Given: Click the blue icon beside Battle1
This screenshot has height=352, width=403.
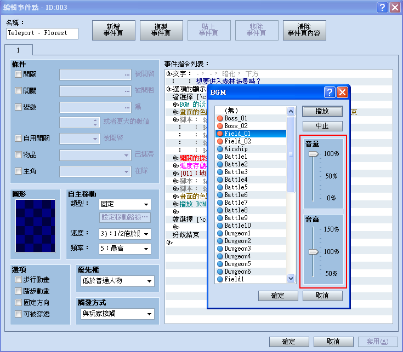Looking at the screenshot, I should point(220,157).
